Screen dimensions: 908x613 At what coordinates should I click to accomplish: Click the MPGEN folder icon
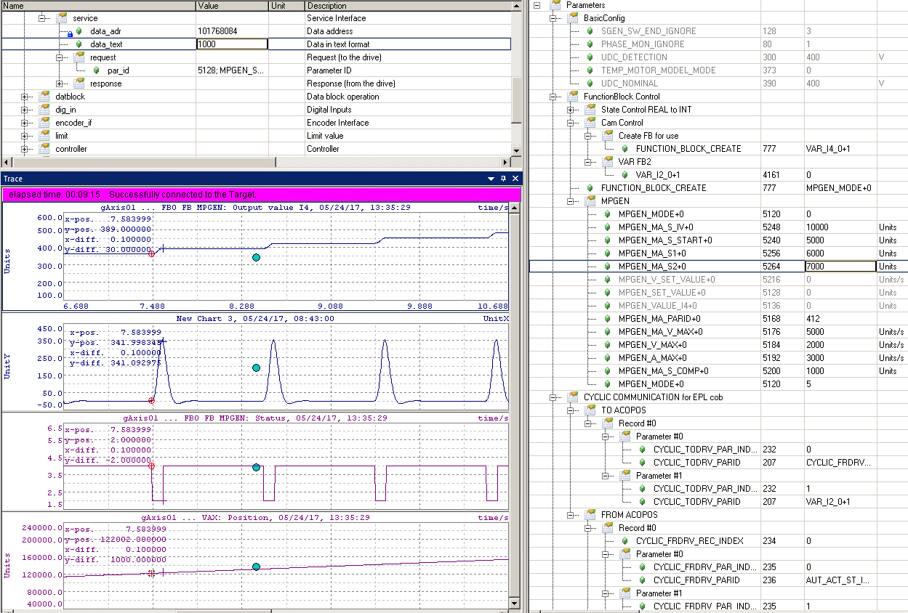(x=590, y=200)
